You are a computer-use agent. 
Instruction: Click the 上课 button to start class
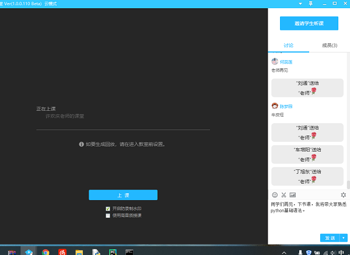click(123, 195)
